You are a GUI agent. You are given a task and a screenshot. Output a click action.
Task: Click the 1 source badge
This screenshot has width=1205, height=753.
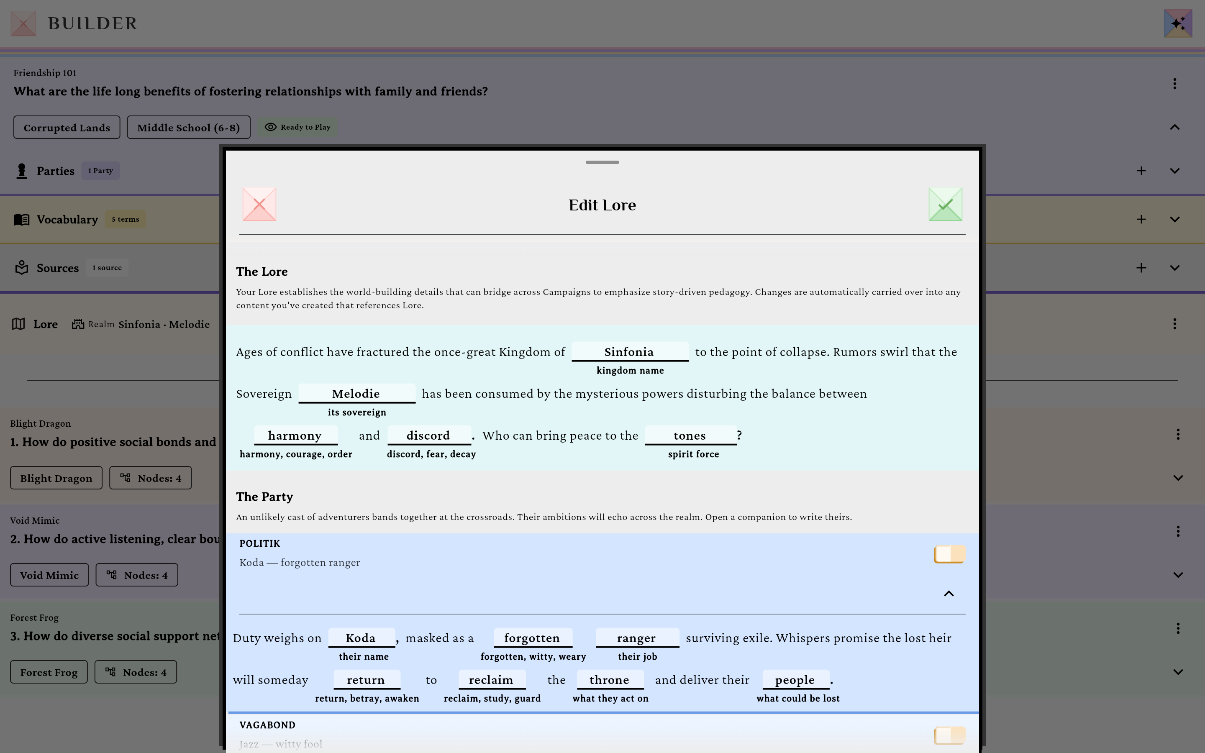coord(107,268)
